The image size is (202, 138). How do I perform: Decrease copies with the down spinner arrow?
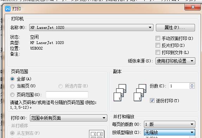coord(192,87)
